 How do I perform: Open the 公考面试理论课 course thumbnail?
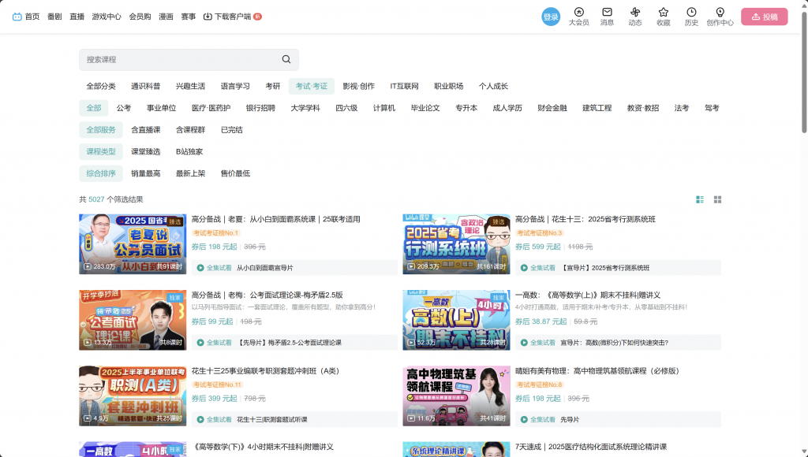click(x=133, y=320)
